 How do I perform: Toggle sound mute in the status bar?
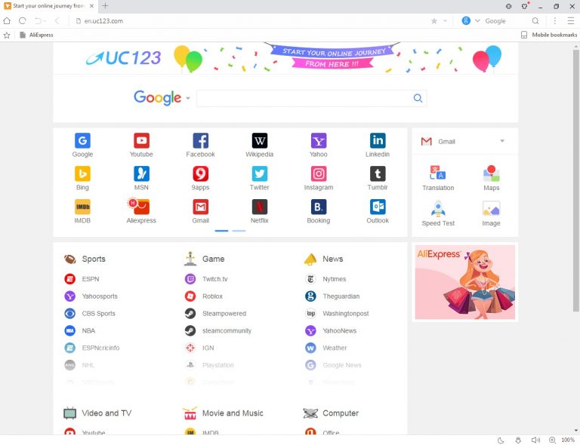pyautogui.click(x=535, y=440)
